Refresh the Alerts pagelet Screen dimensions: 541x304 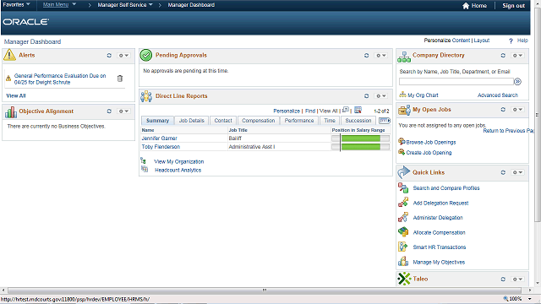pyautogui.click(x=109, y=55)
